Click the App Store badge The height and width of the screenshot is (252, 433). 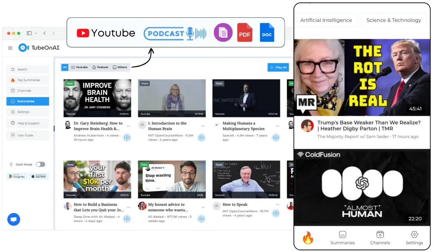(x=38, y=176)
